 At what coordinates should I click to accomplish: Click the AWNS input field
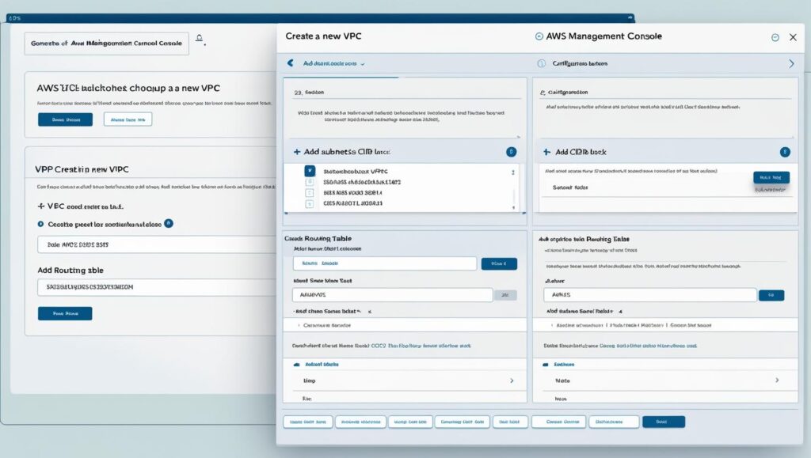[650, 295]
